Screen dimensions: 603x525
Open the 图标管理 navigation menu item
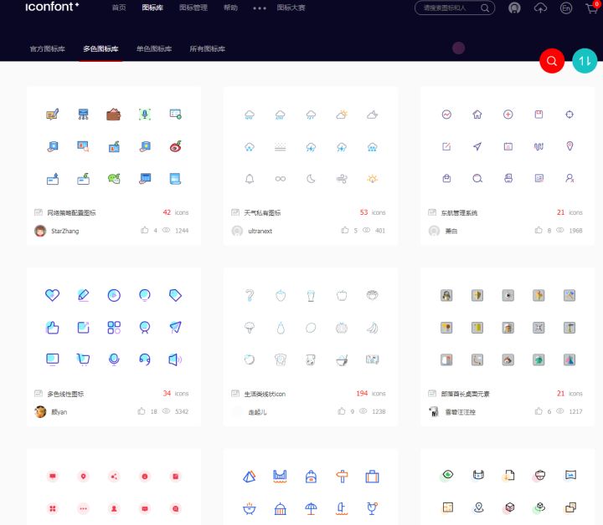(x=193, y=8)
